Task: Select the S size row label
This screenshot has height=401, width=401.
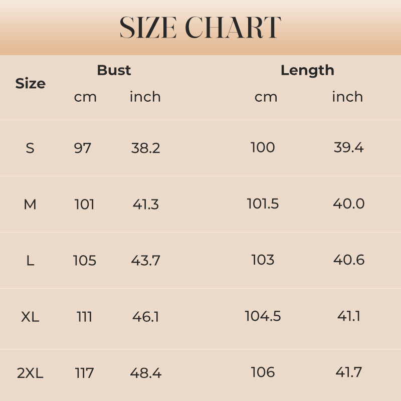Action: [30, 148]
